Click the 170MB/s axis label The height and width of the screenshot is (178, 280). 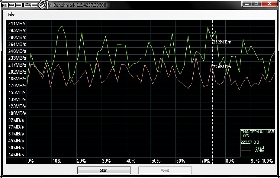click(17, 86)
